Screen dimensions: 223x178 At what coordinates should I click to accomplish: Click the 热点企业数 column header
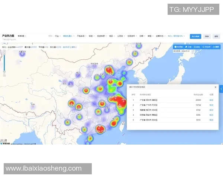click(x=198, y=95)
